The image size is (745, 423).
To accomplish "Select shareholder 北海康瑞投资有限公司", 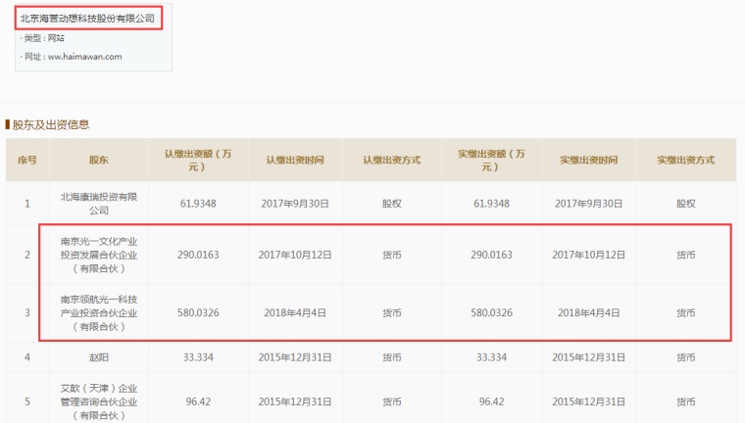I will (99, 204).
